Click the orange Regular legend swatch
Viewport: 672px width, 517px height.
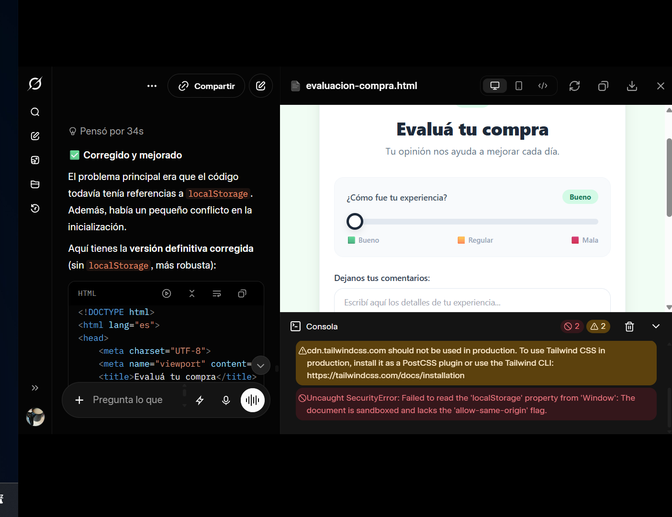tap(461, 240)
